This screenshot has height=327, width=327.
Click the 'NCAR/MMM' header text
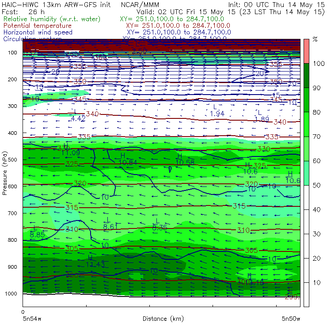click(x=140, y=5)
